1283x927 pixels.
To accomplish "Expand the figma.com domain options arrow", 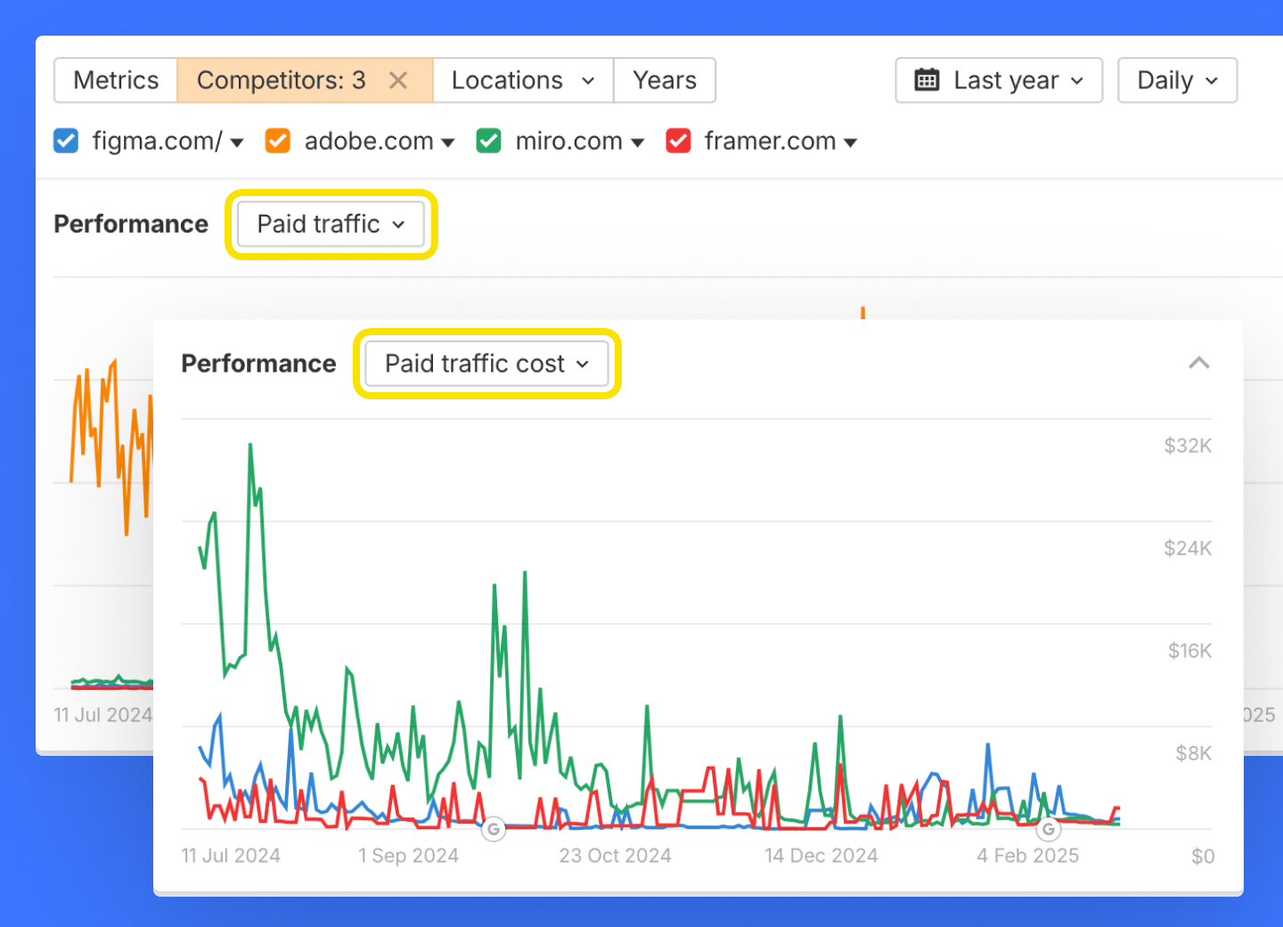I will click(x=236, y=142).
